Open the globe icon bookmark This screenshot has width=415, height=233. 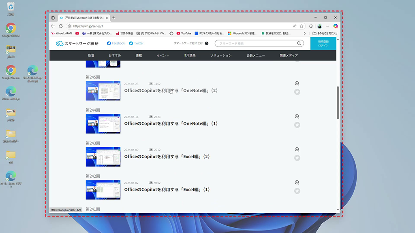tap(171, 34)
